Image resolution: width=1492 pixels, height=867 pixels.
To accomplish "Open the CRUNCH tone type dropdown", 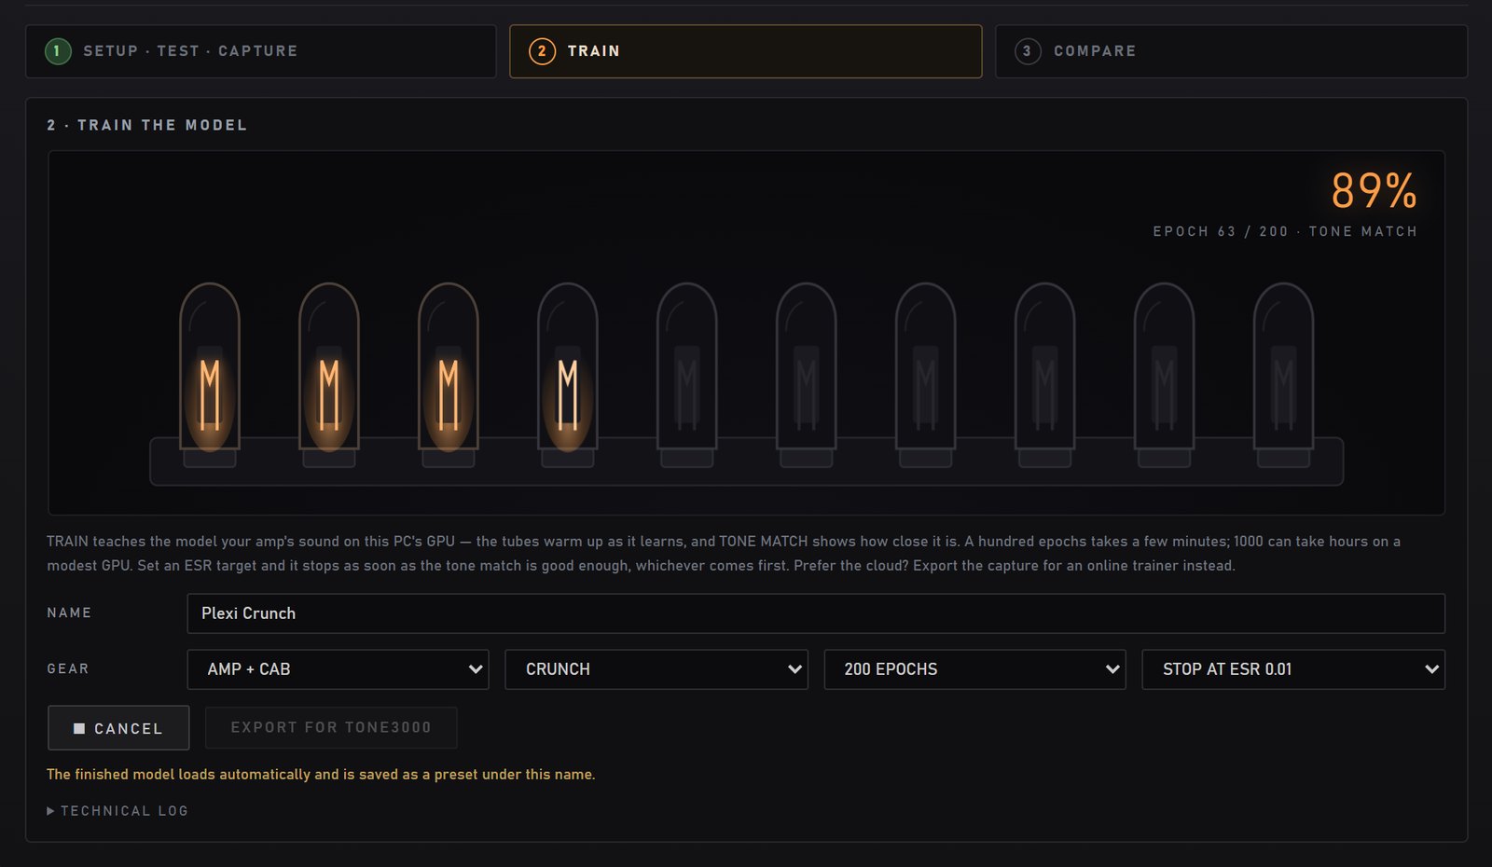I will pos(656,669).
